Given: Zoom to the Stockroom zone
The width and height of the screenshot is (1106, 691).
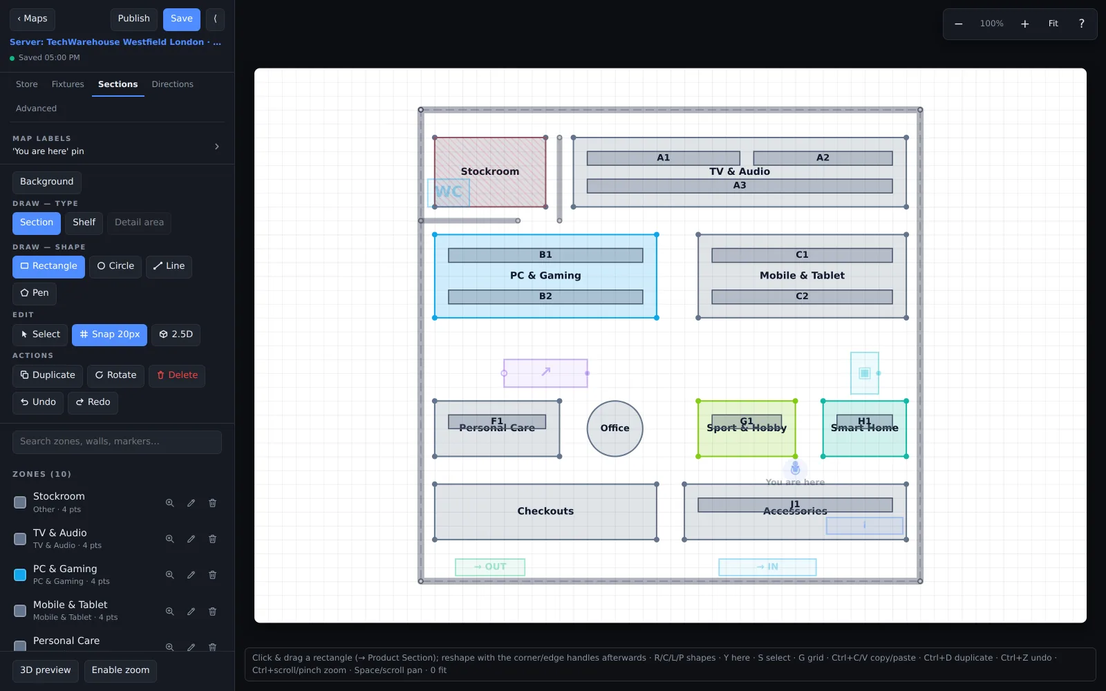Looking at the screenshot, I should 169,503.
